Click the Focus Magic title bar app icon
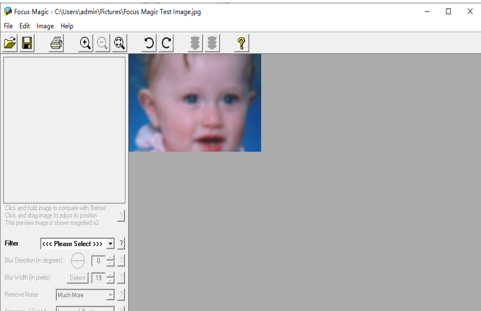Viewport: 481px width, 311px height. click(8, 12)
